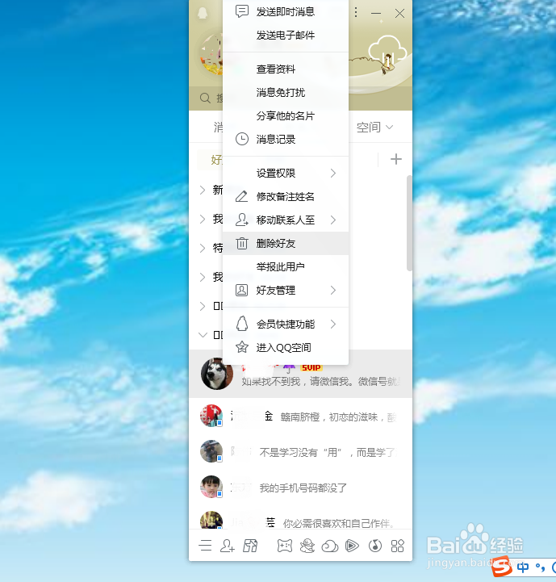Open the QQ Music icon
This screenshot has height=582, width=556.
tap(375, 546)
